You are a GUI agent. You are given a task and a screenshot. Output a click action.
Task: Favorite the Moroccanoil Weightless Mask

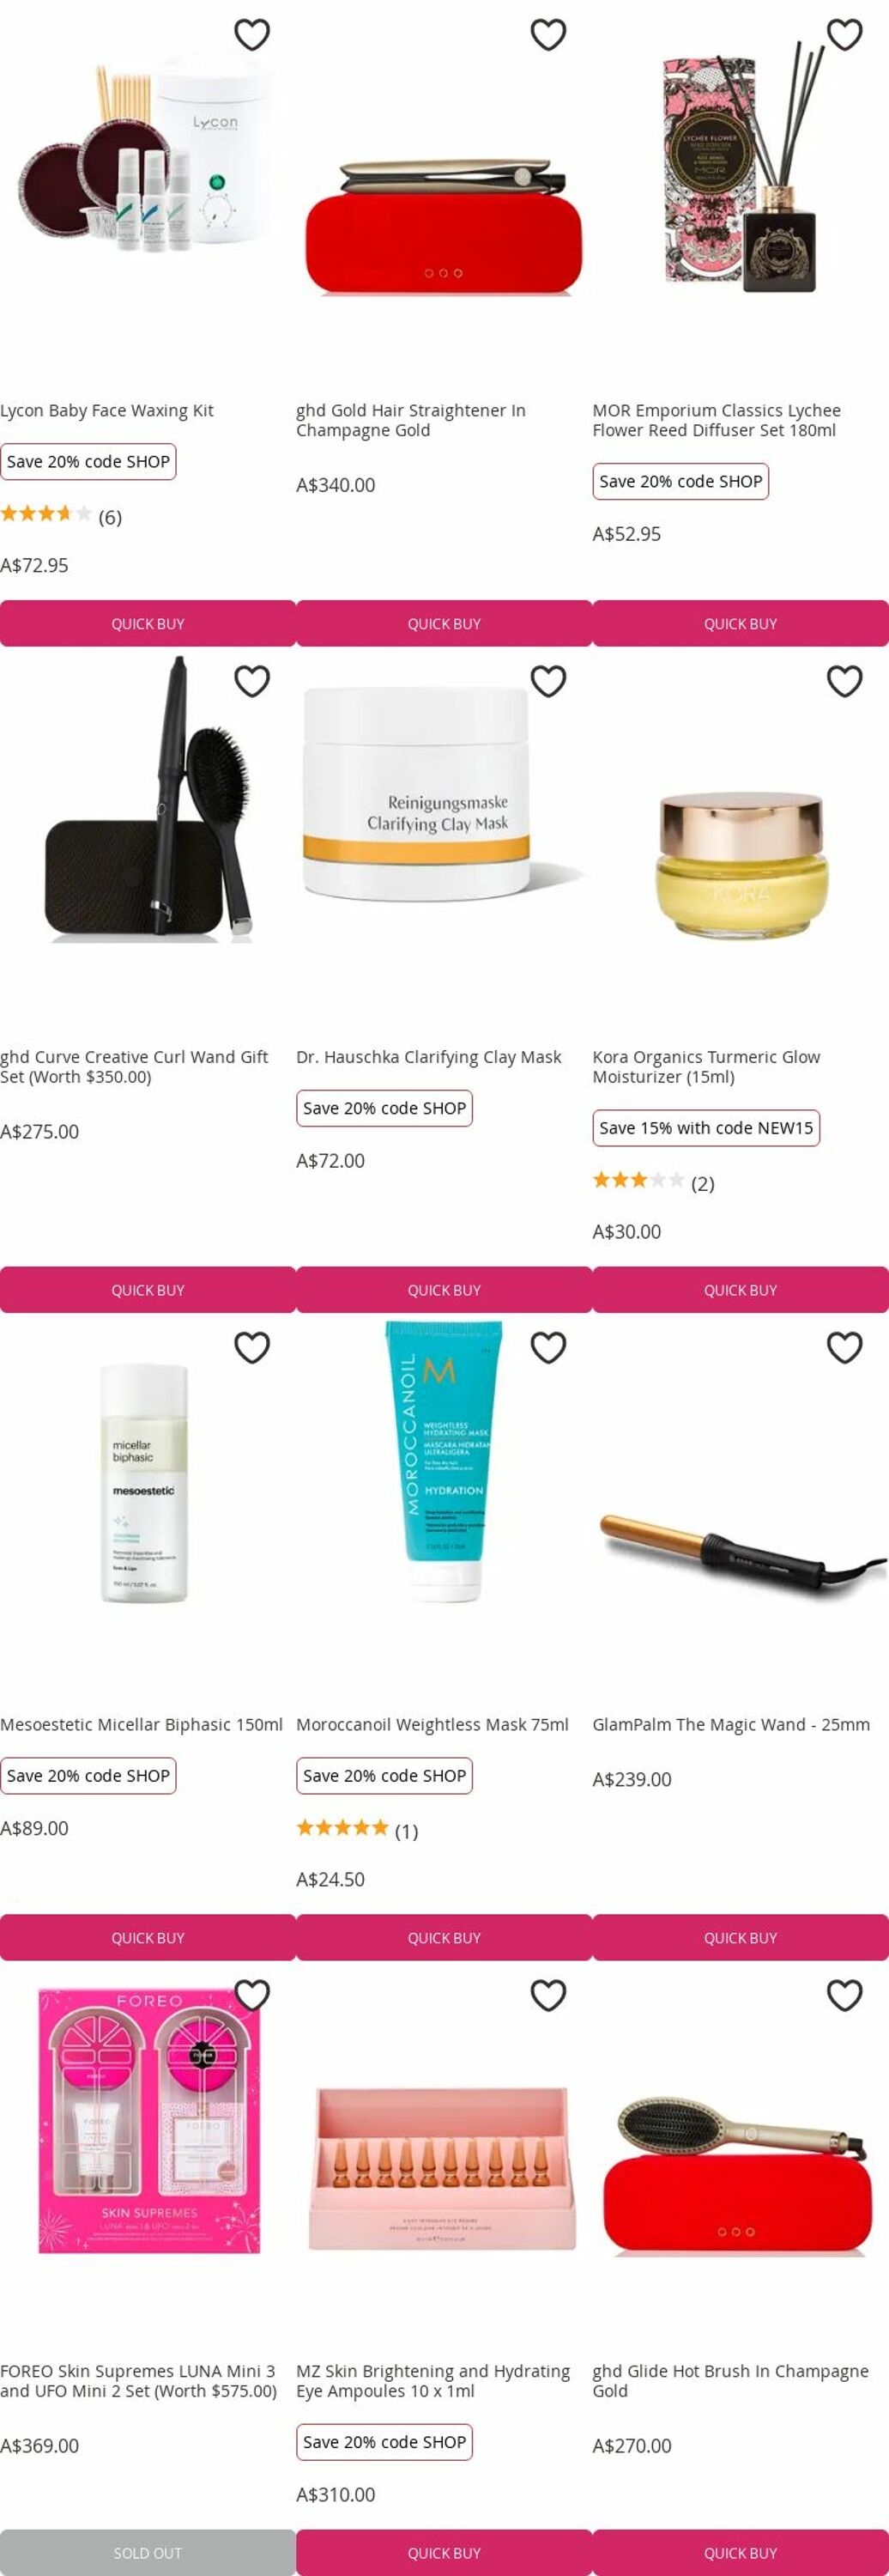coord(548,1348)
